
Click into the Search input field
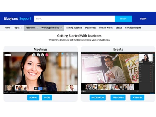[74, 19]
